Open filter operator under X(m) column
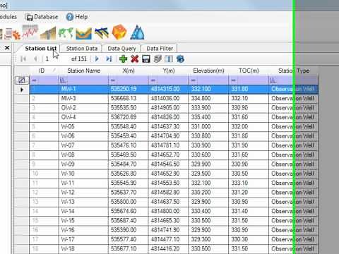The image size is (339, 254). [x=113, y=80]
